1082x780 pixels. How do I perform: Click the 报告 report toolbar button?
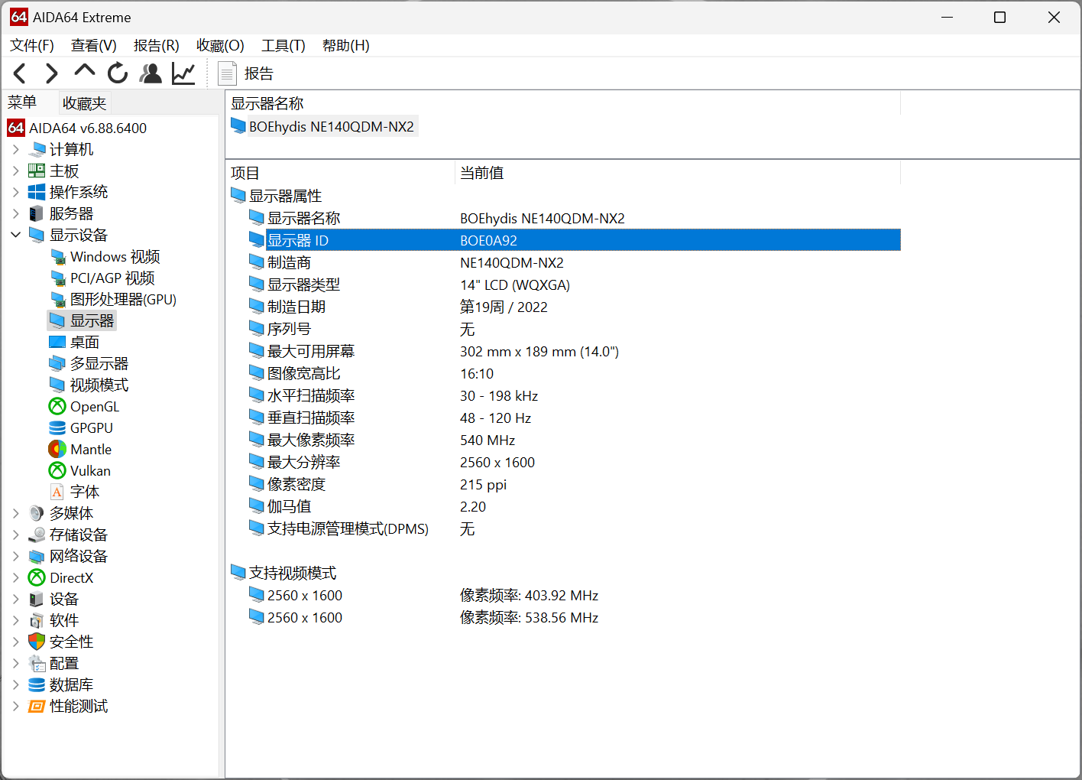click(246, 73)
